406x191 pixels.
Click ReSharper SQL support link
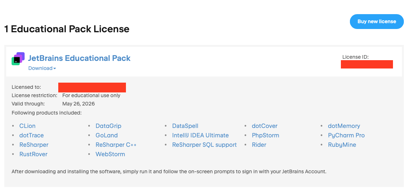click(204, 145)
